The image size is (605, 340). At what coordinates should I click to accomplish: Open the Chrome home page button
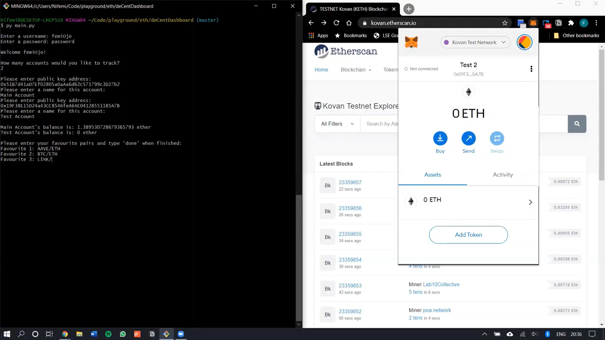[x=349, y=23]
